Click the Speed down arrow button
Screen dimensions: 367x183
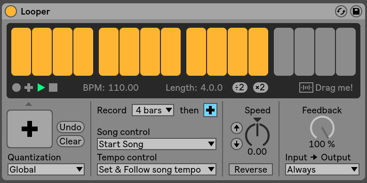[237, 144]
